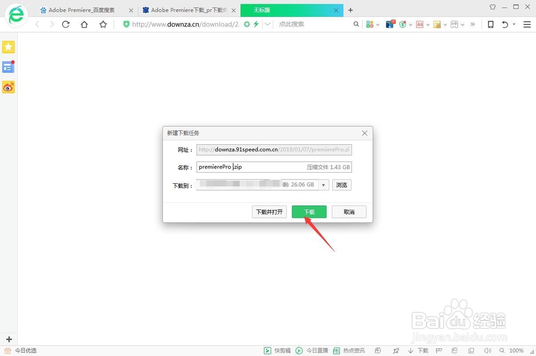Open the download location dropdown arrow
The height and width of the screenshot is (356, 536).
[x=323, y=185]
